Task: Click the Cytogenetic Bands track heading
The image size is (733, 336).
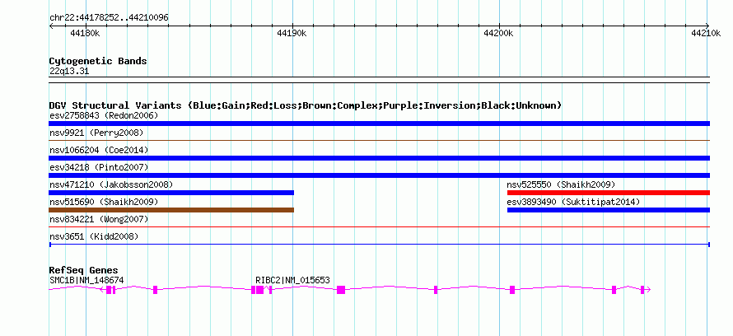Action: [x=98, y=61]
